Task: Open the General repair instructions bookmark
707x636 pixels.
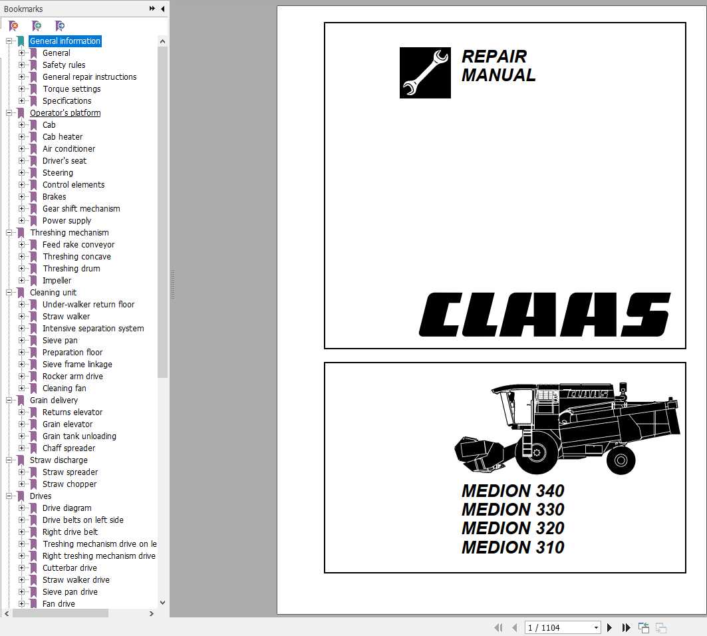Action: tap(89, 77)
